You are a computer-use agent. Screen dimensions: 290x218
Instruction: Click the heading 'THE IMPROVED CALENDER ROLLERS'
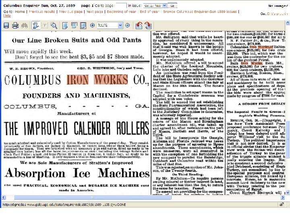tap(76, 128)
